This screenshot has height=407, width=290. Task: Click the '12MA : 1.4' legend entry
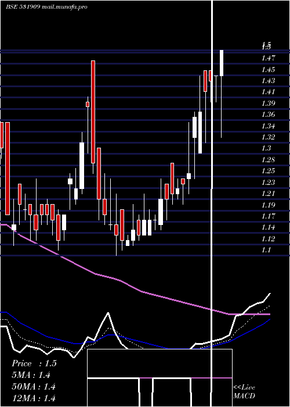[x=34, y=398]
